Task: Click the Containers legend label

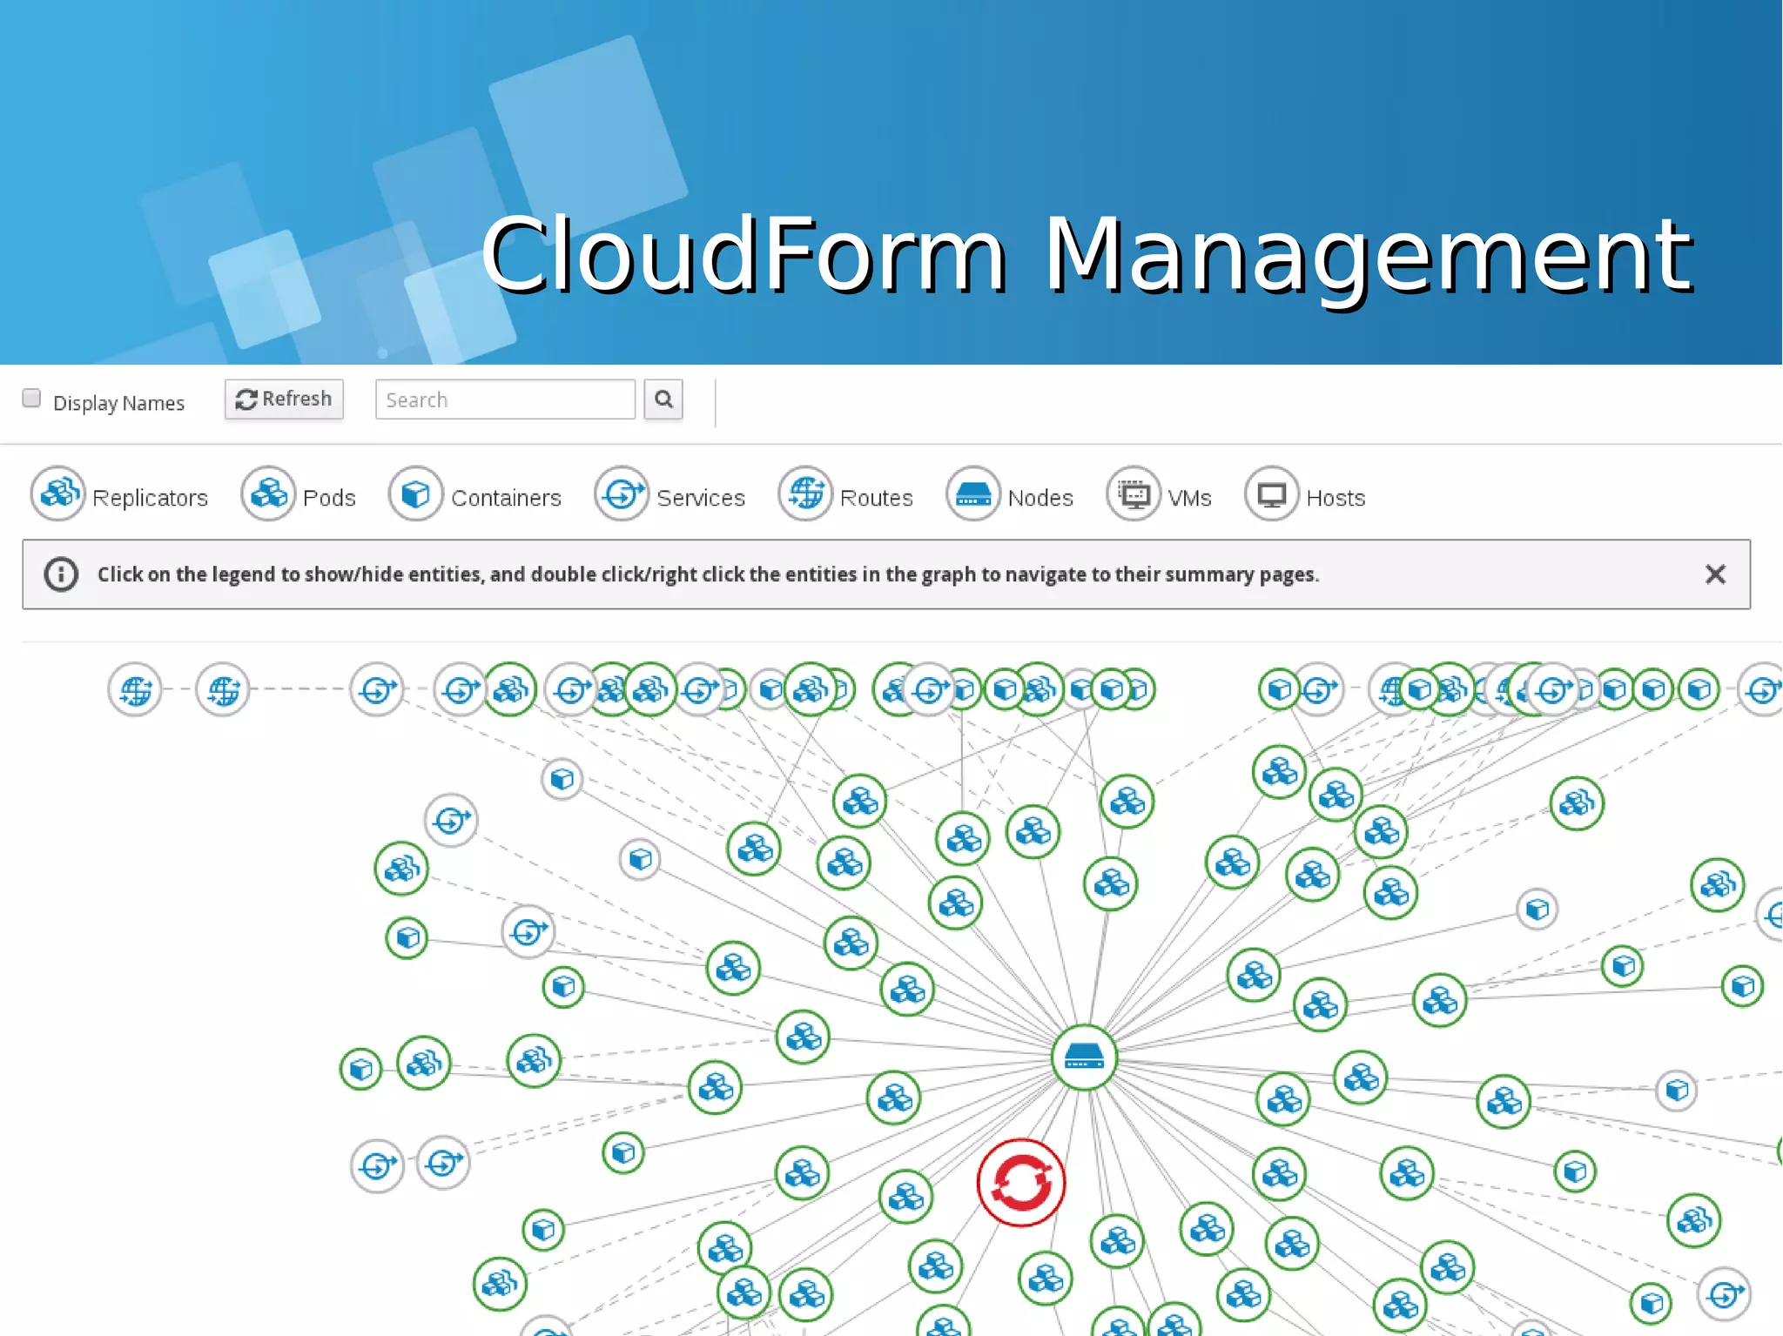Action: pyautogui.click(x=506, y=498)
